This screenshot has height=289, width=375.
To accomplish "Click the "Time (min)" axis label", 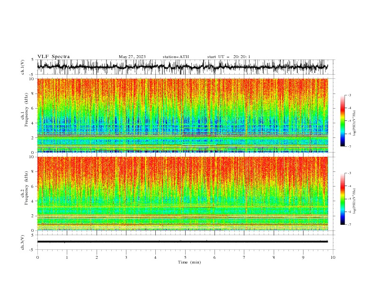I will [x=189, y=262].
